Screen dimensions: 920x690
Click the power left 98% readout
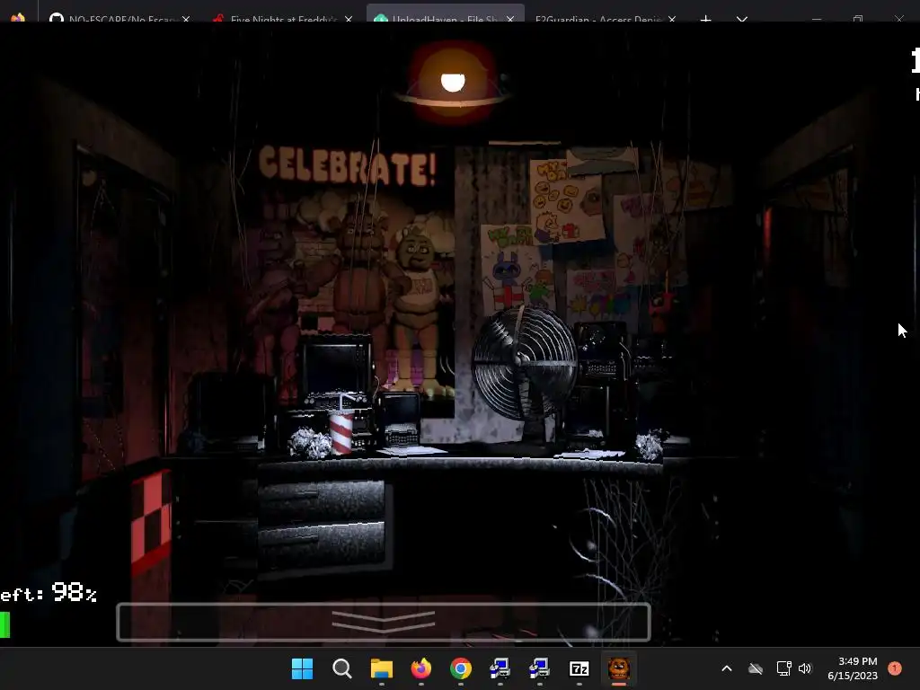click(49, 593)
